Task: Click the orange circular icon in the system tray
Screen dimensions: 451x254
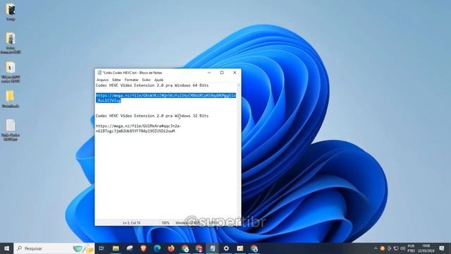Action: pos(382,248)
